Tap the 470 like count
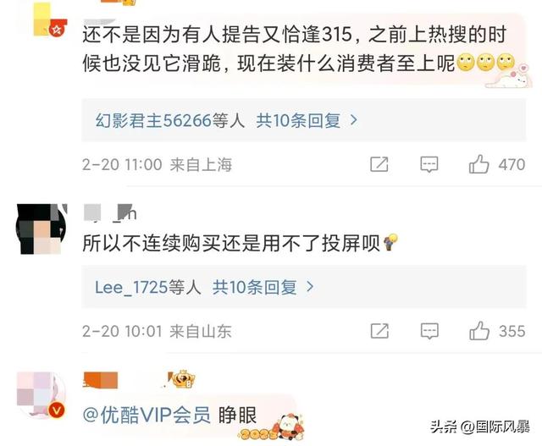Viewport: 542px width, 446px height. 512,164
